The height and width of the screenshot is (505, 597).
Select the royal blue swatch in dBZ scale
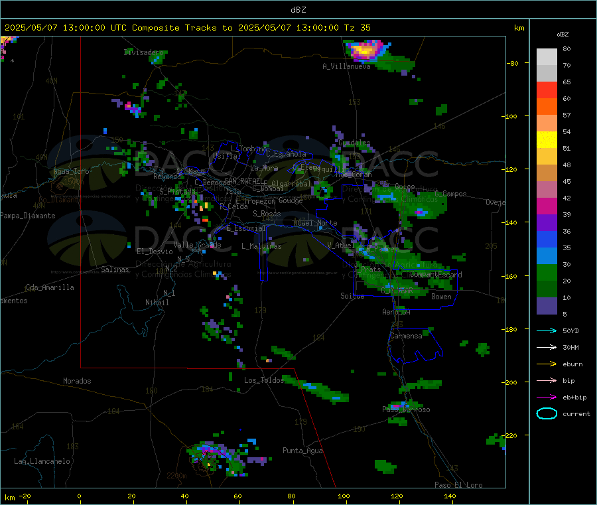tap(547, 239)
